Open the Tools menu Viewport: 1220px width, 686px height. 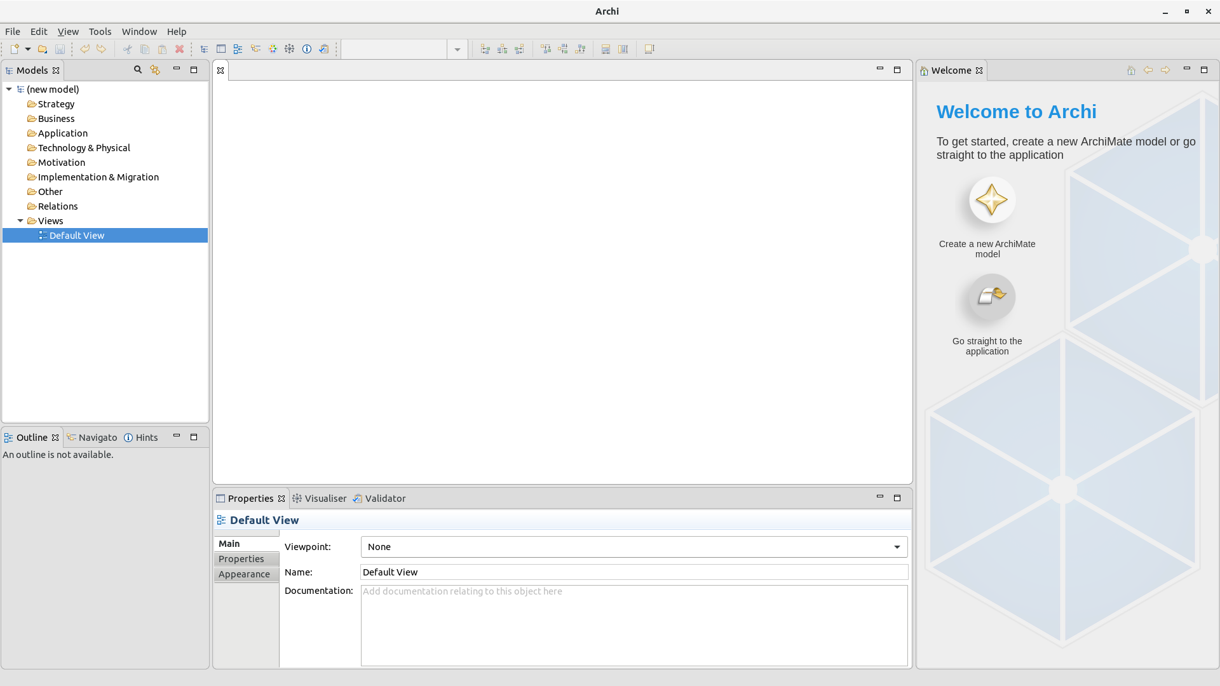coord(100,31)
